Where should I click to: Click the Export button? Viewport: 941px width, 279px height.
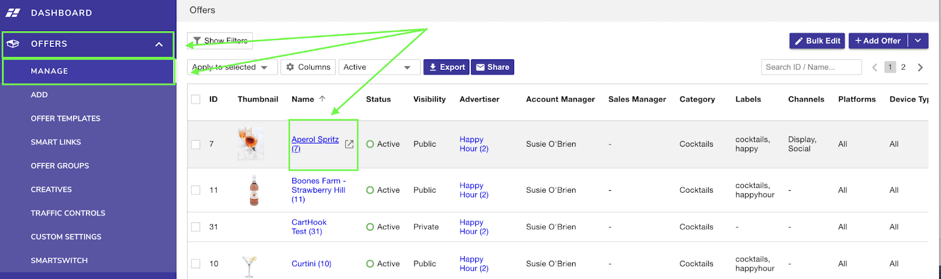pyautogui.click(x=446, y=68)
